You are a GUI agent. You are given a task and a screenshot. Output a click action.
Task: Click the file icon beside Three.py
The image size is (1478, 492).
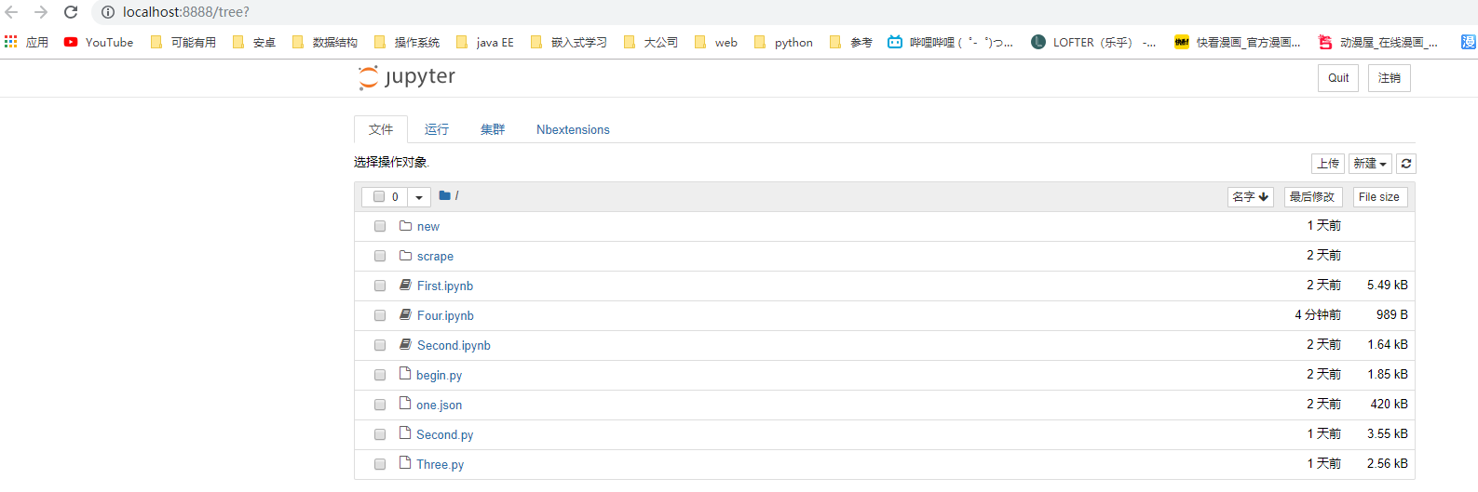pyautogui.click(x=405, y=462)
